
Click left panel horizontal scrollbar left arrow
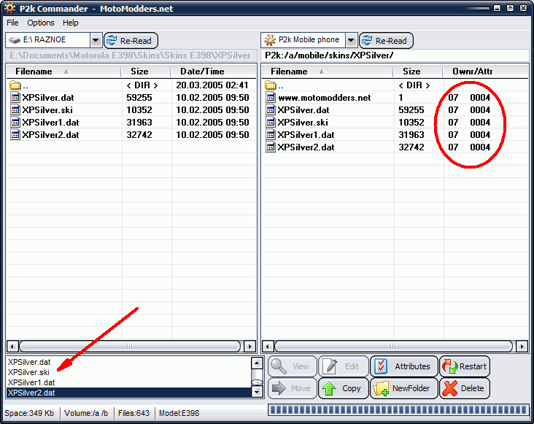click(12, 347)
